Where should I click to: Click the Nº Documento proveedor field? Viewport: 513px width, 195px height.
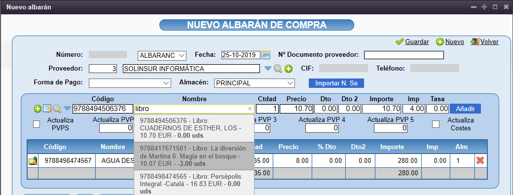(x=403, y=55)
